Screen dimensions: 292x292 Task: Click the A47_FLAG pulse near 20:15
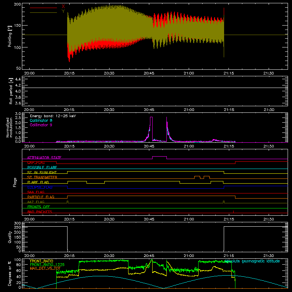[x=68, y=202]
